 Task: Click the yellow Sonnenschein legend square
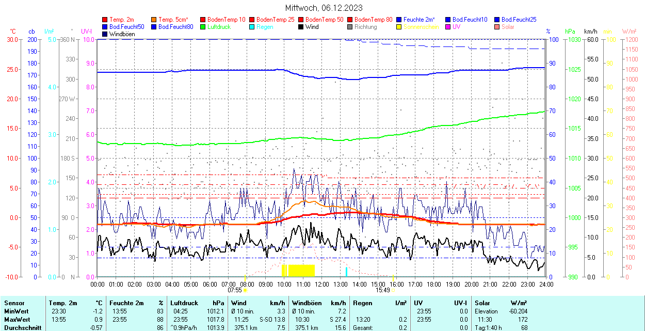coord(399,27)
